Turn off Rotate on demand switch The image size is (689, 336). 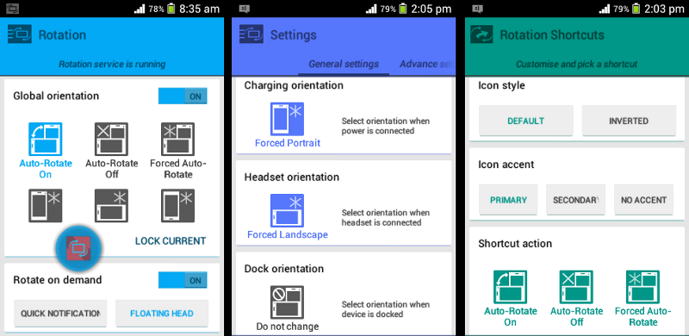click(x=183, y=280)
